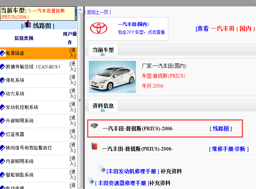
Task: Select the 转向信号和危险警告灯 row text
Action: click(29, 148)
